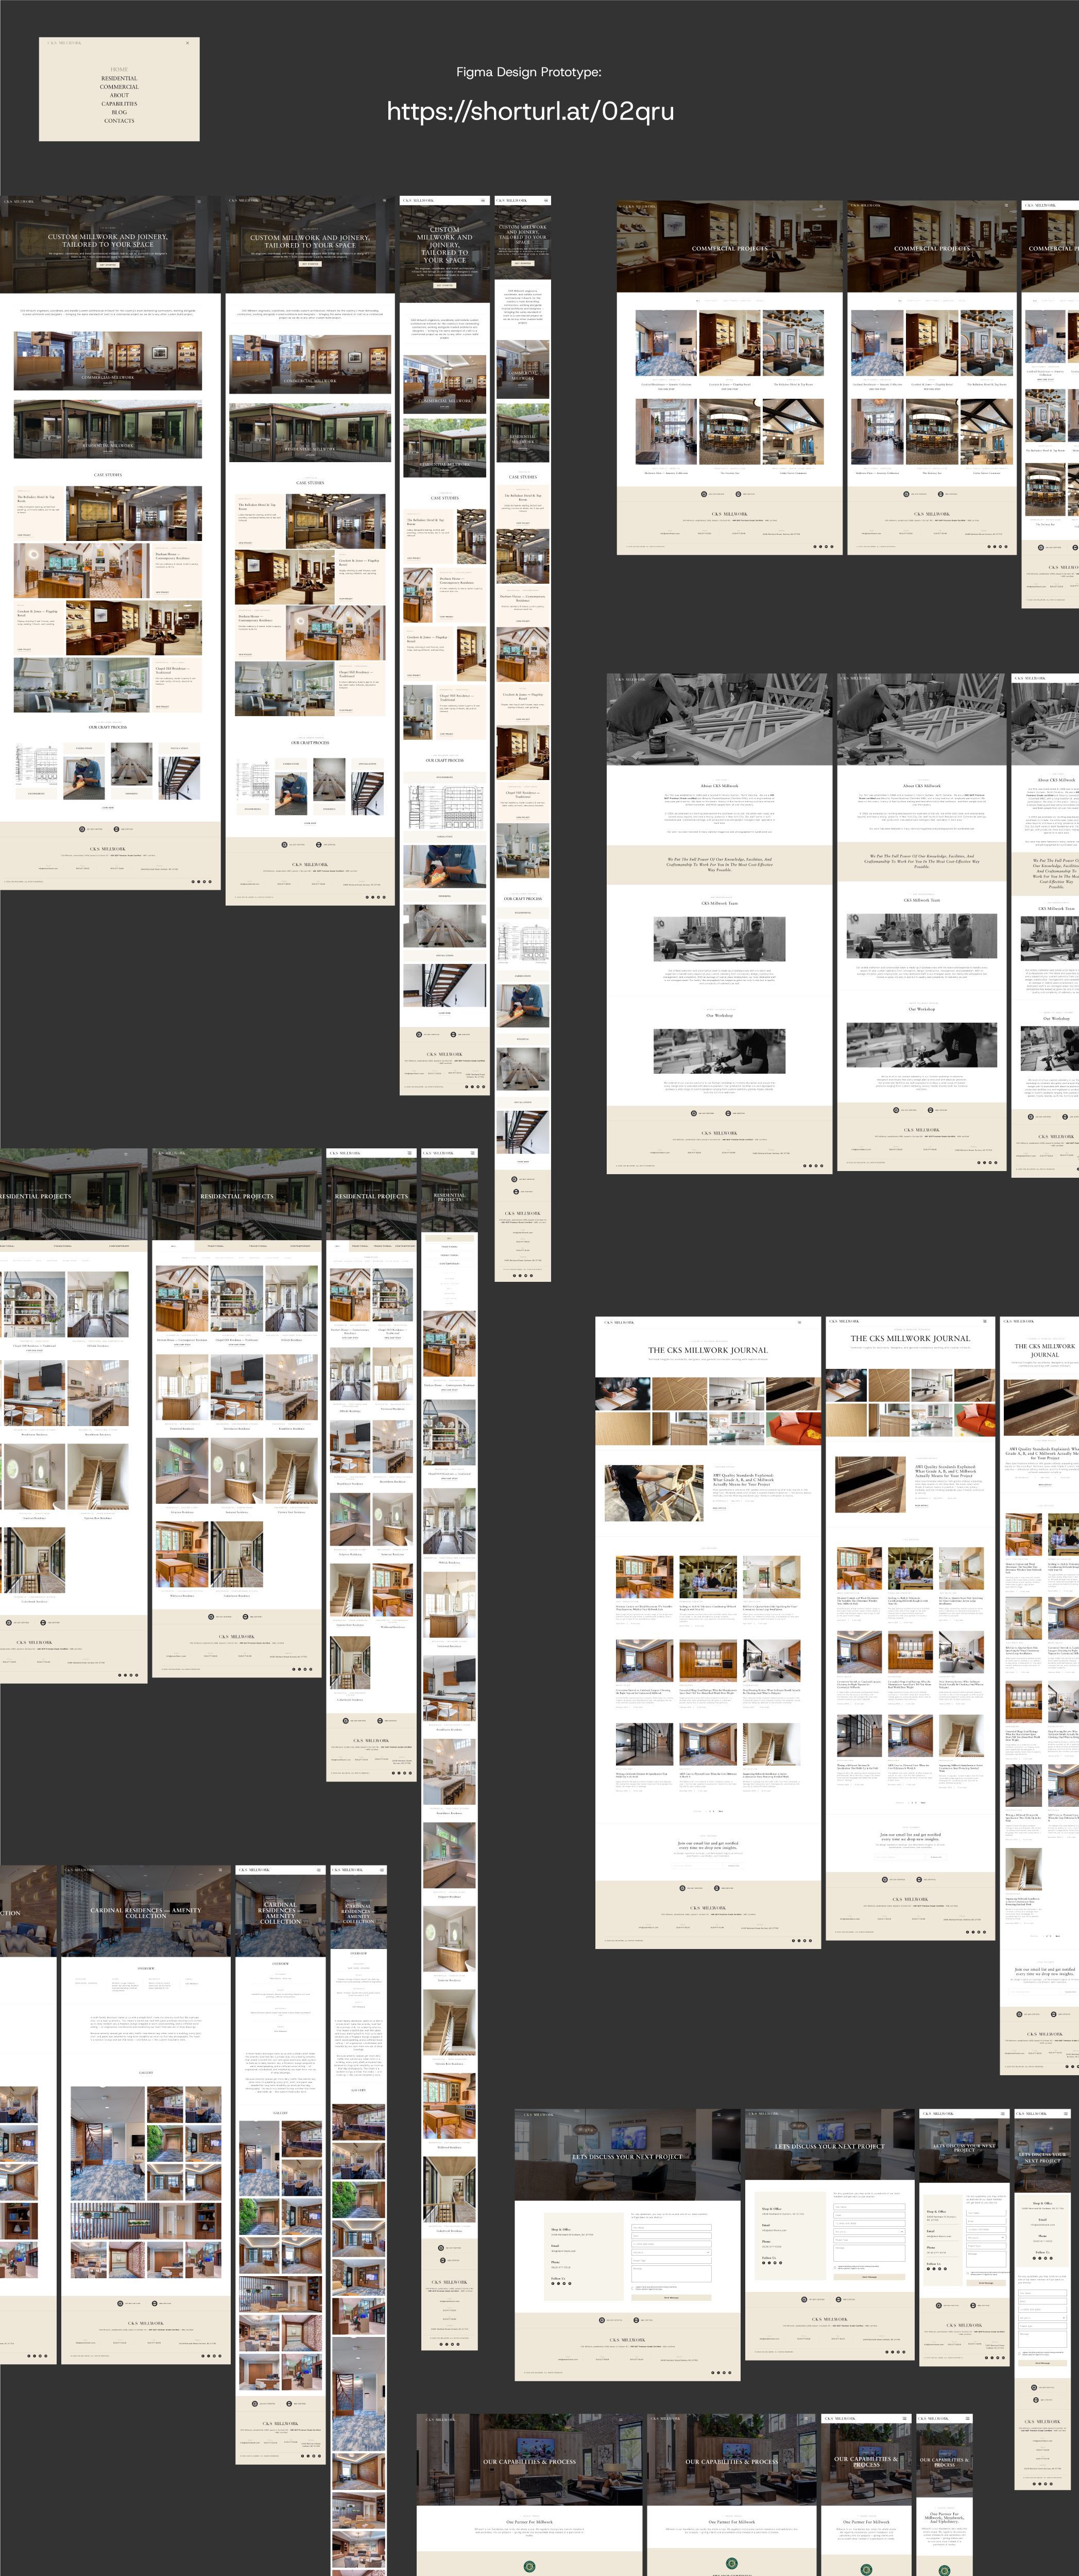Viewport: 1079px width, 2576px height.
Task: Click the FINISHING label in the leftmost homepage craft process
Action: pos(131,794)
